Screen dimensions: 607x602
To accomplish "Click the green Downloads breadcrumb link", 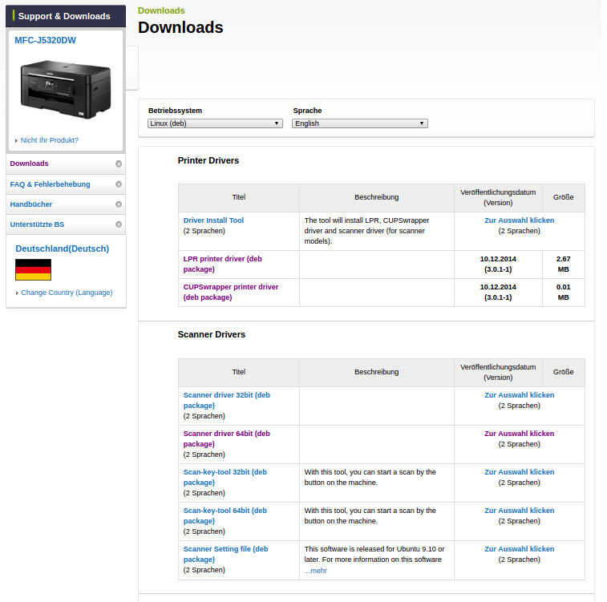I will [161, 10].
